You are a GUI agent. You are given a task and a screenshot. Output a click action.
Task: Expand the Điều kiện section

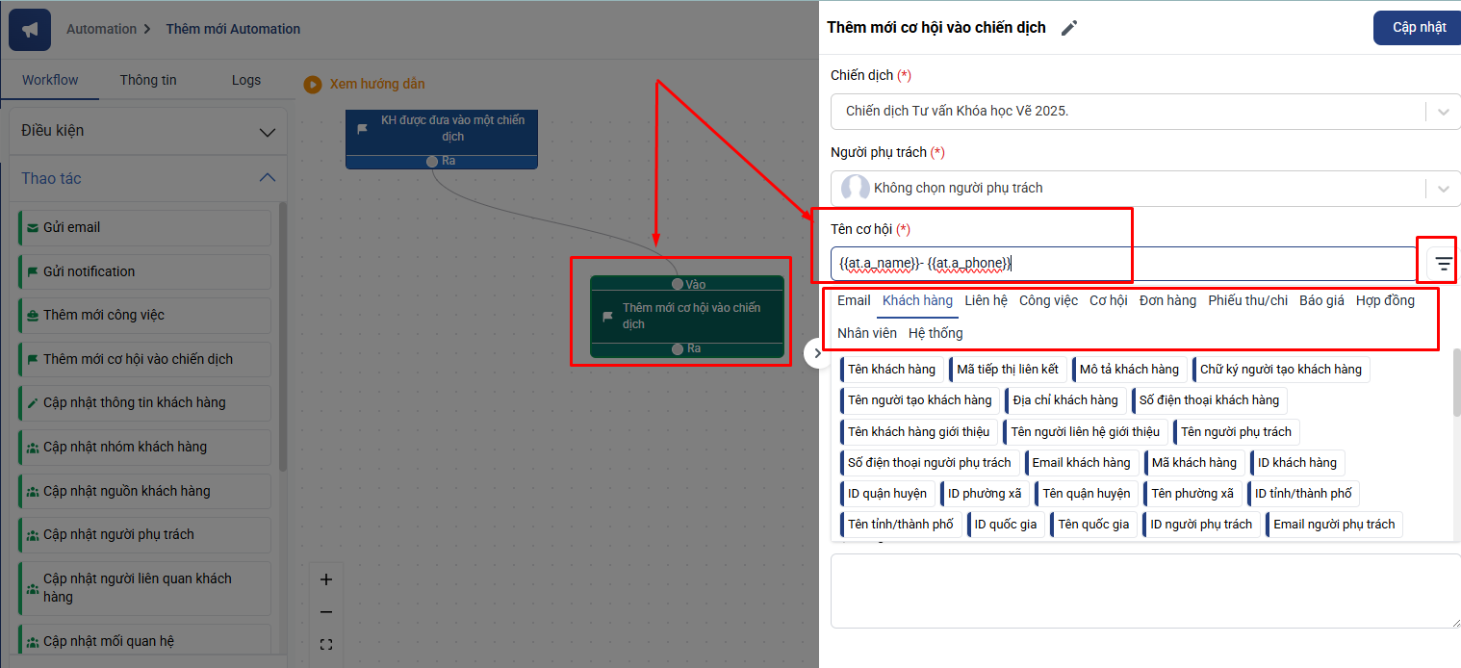(267, 132)
